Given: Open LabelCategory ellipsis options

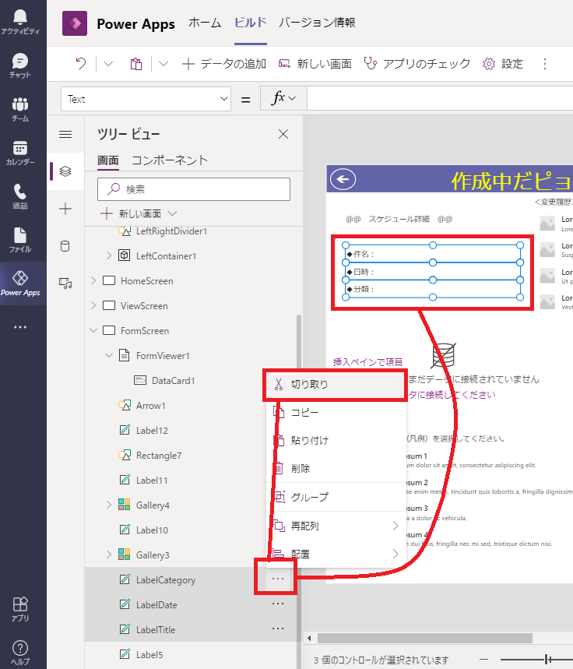Looking at the screenshot, I should coord(278,579).
